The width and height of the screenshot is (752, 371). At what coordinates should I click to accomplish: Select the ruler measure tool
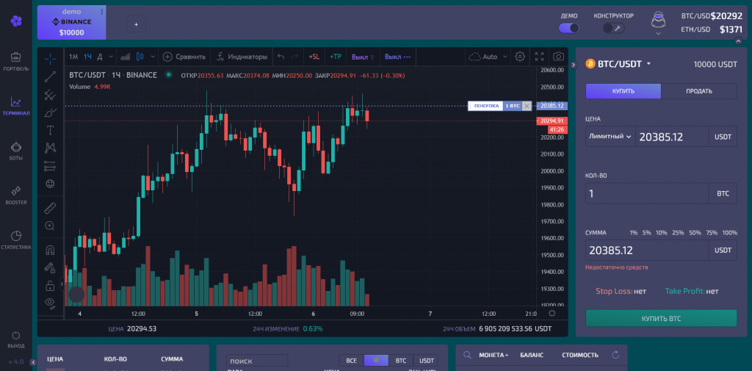pos(50,208)
